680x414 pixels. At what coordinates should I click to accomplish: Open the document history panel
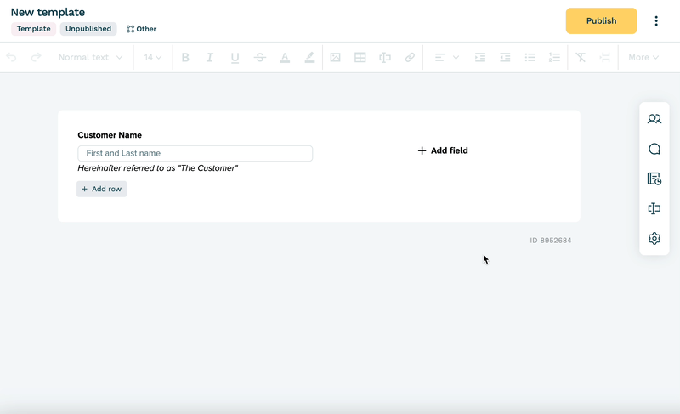tap(654, 179)
